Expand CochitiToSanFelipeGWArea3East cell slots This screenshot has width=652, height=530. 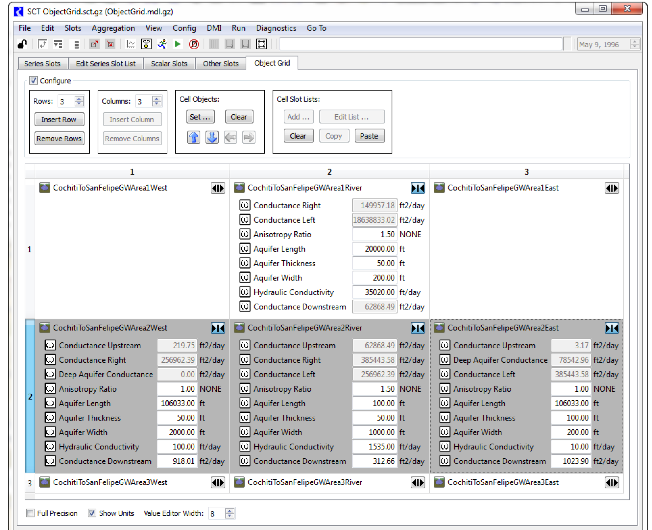(612, 482)
